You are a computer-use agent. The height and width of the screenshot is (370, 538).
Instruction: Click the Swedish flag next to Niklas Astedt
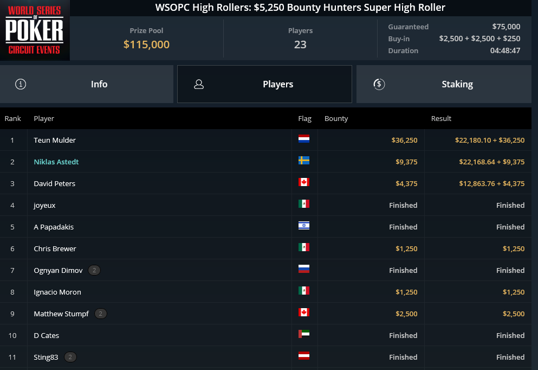pyautogui.click(x=303, y=161)
